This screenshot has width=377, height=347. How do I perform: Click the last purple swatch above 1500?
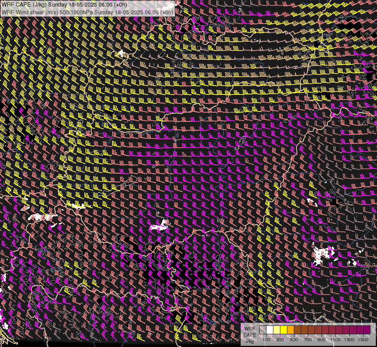click(367, 330)
